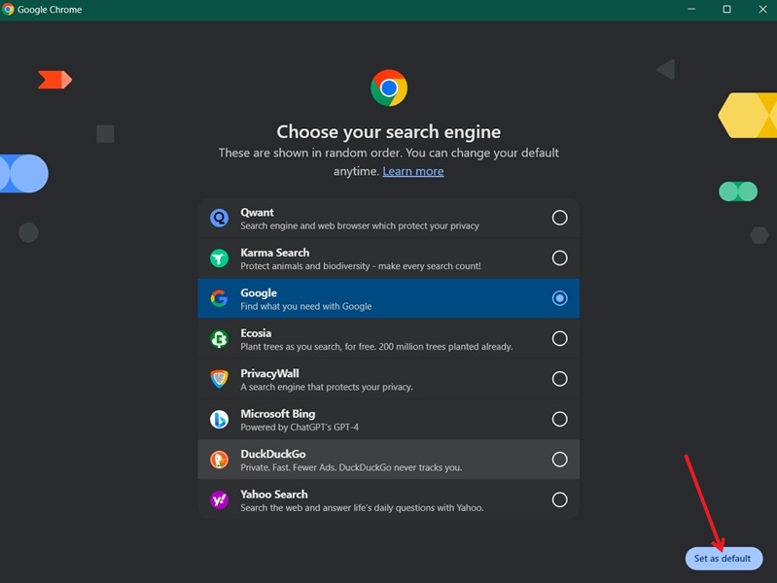Click the Chrome logo above the heading

click(389, 87)
